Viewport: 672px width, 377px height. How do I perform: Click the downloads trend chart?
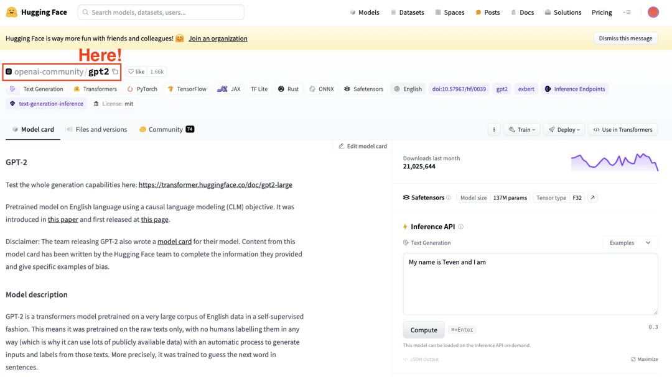pyautogui.click(x=614, y=162)
